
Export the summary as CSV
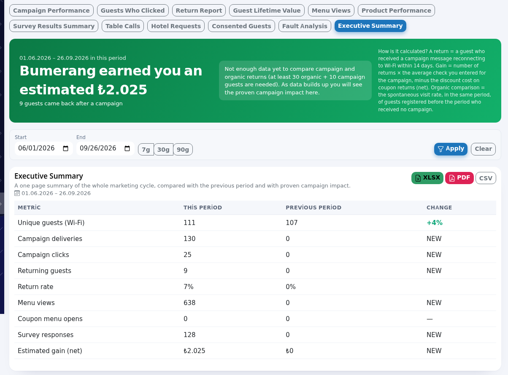pyautogui.click(x=486, y=178)
